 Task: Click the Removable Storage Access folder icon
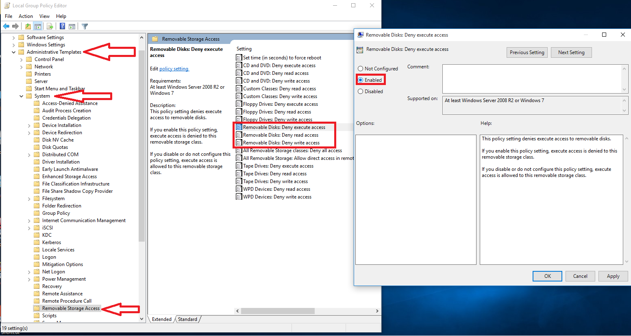click(37, 308)
